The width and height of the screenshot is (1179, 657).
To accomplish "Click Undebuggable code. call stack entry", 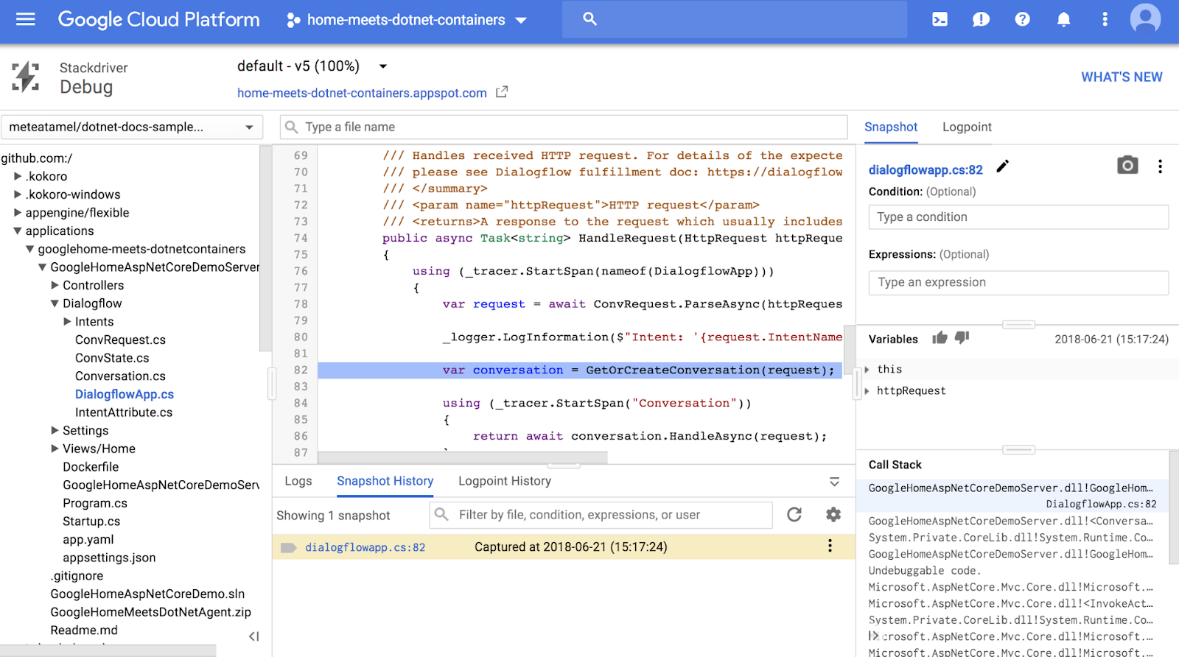I will click(924, 571).
